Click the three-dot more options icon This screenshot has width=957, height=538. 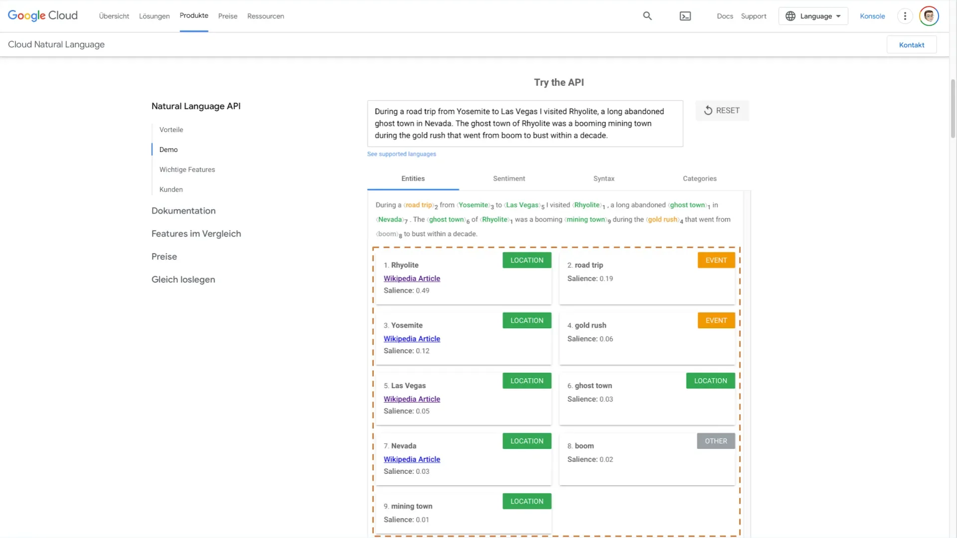905,16
